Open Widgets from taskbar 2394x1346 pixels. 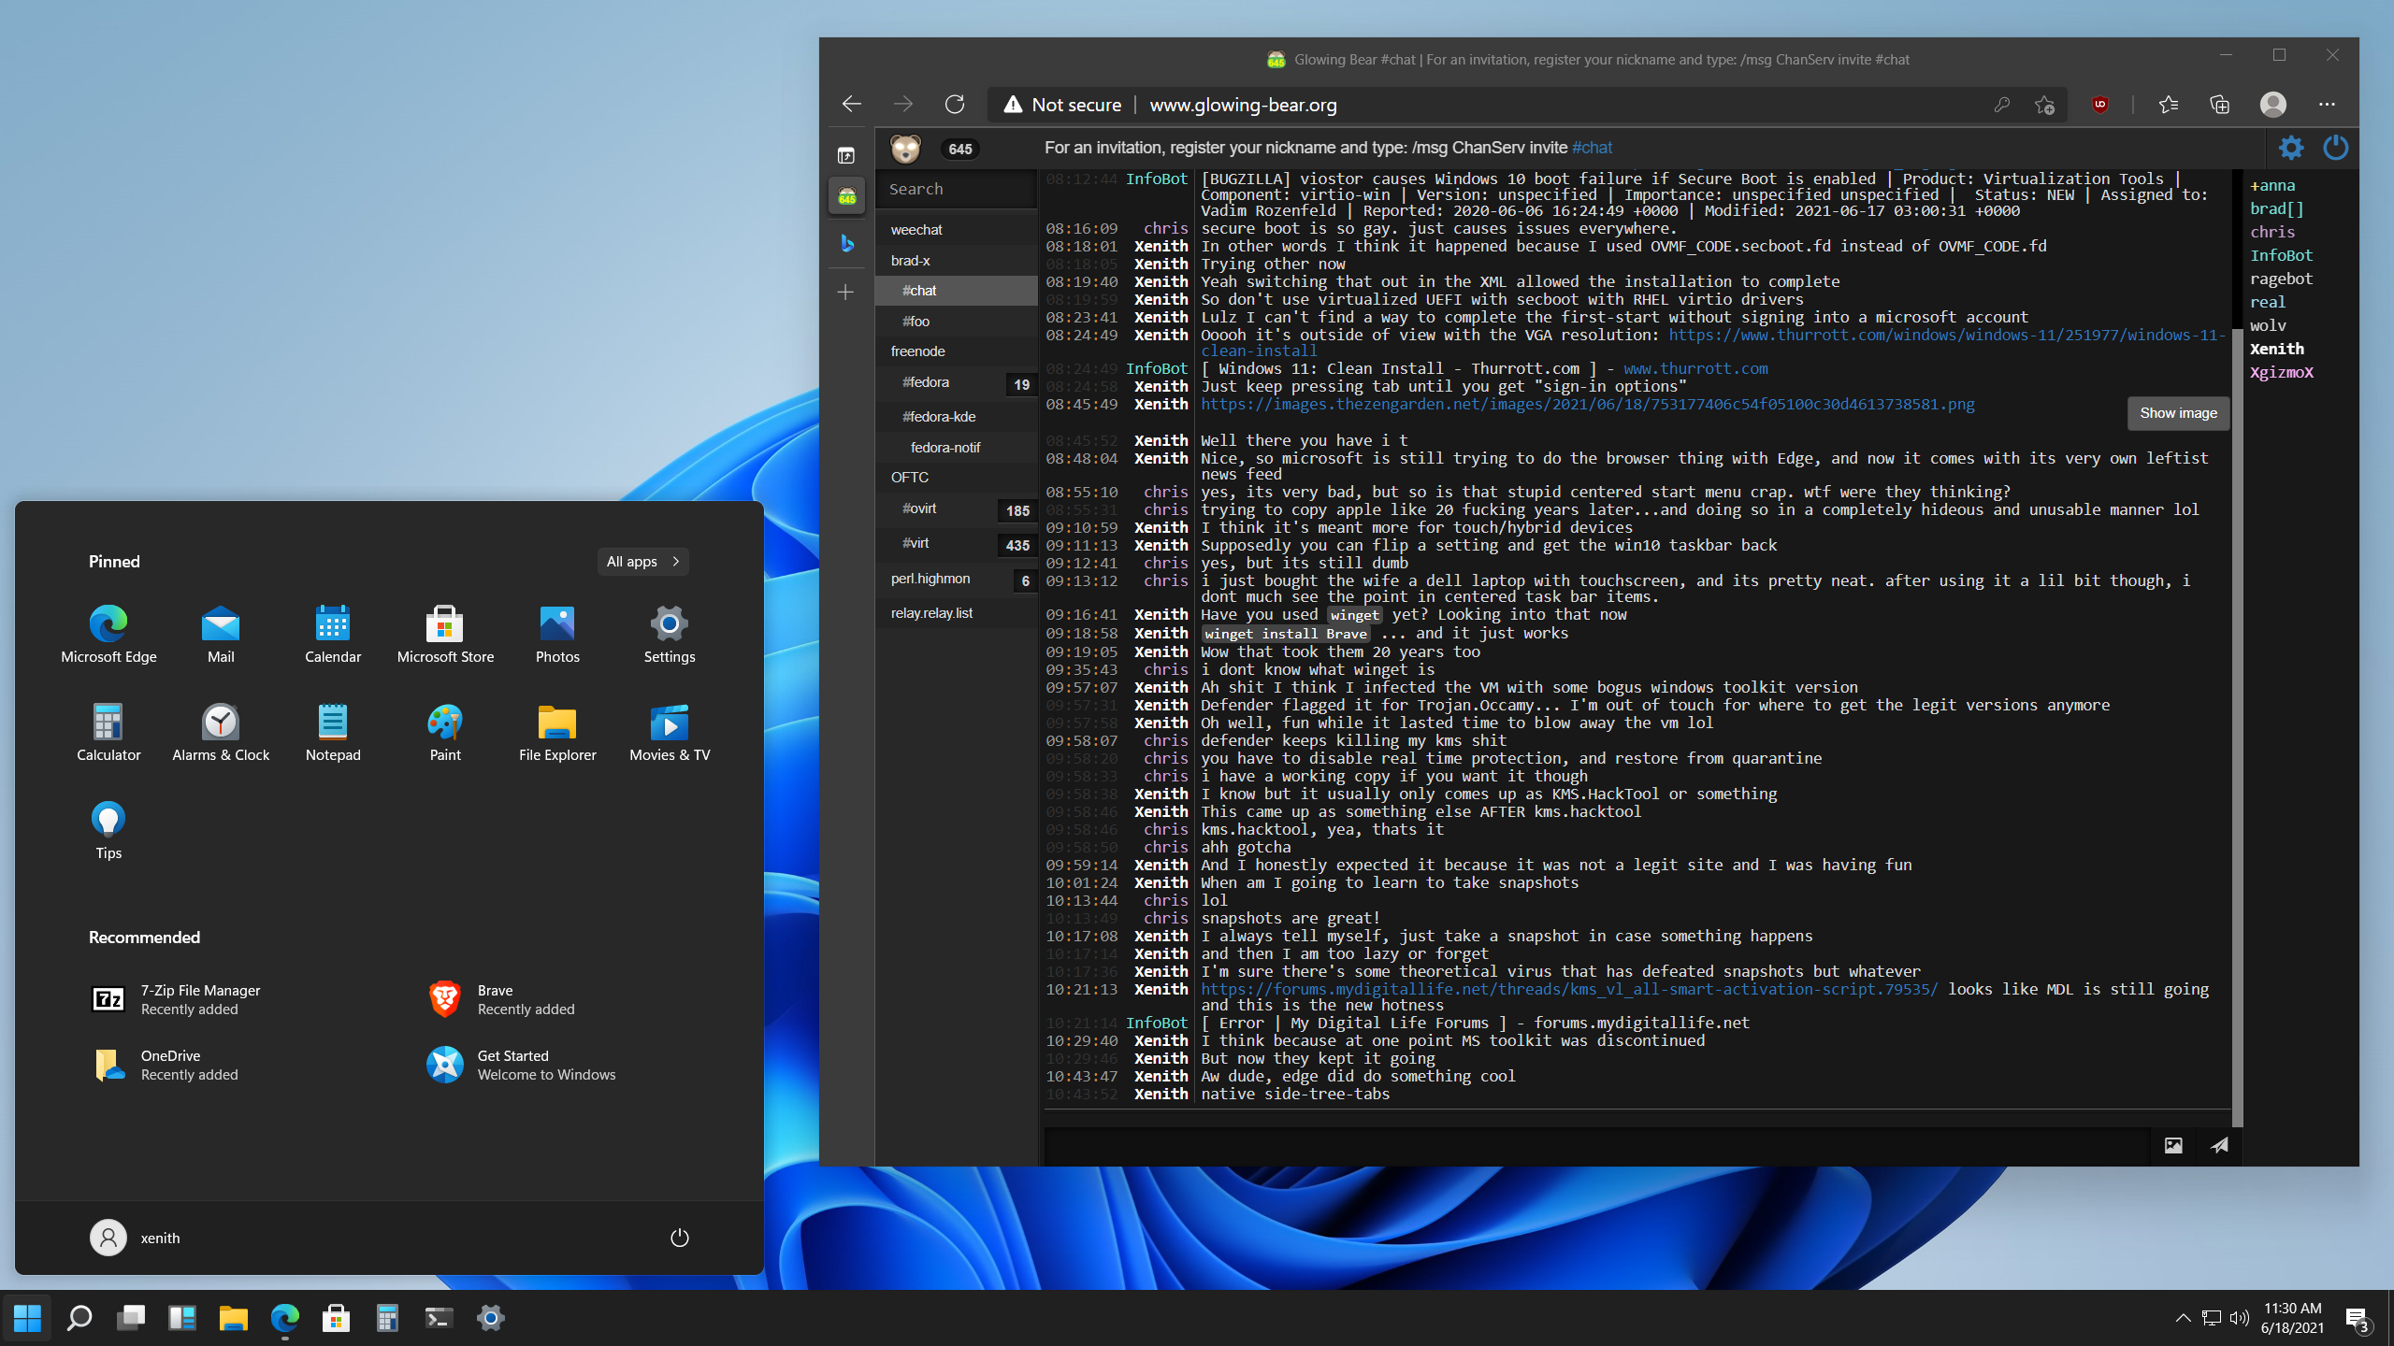tap(181, 1318)
